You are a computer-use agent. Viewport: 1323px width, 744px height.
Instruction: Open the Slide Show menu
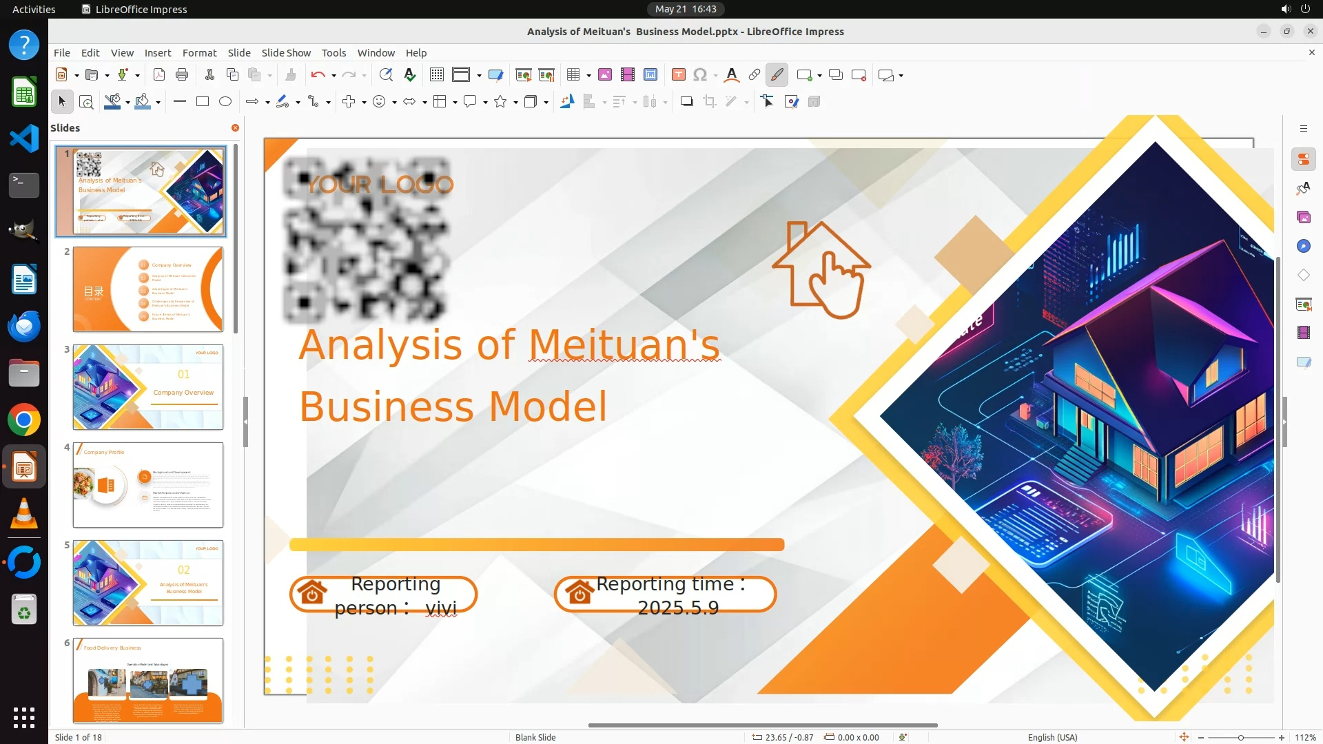tap(286, 53)
